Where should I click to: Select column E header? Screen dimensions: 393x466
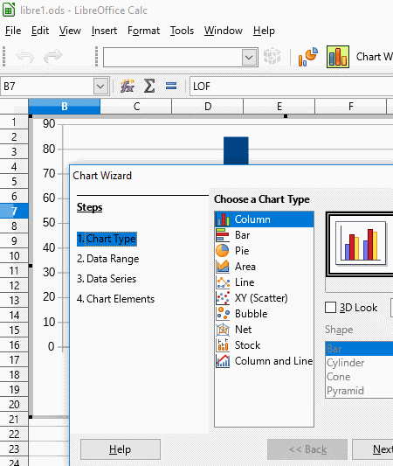[x=279, y=107]
